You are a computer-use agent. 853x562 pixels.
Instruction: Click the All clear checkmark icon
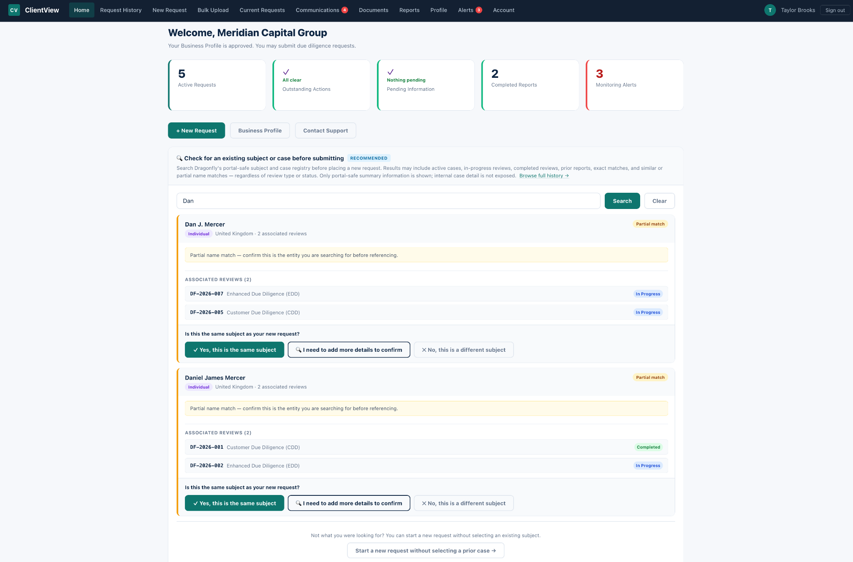pos(286,72)
